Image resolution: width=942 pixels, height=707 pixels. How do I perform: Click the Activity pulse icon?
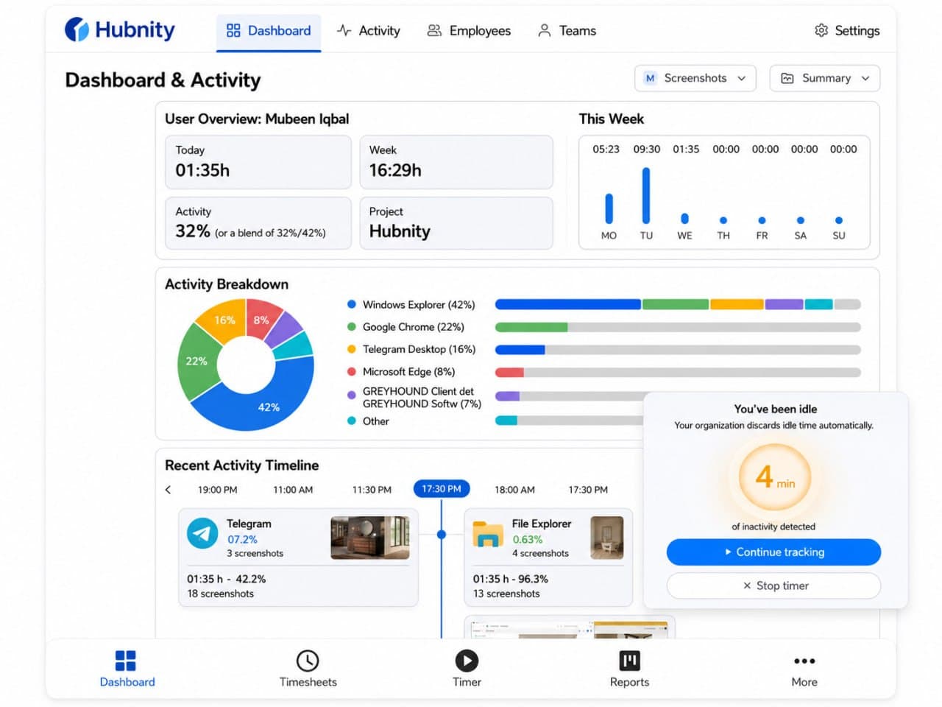pos(344,30)
